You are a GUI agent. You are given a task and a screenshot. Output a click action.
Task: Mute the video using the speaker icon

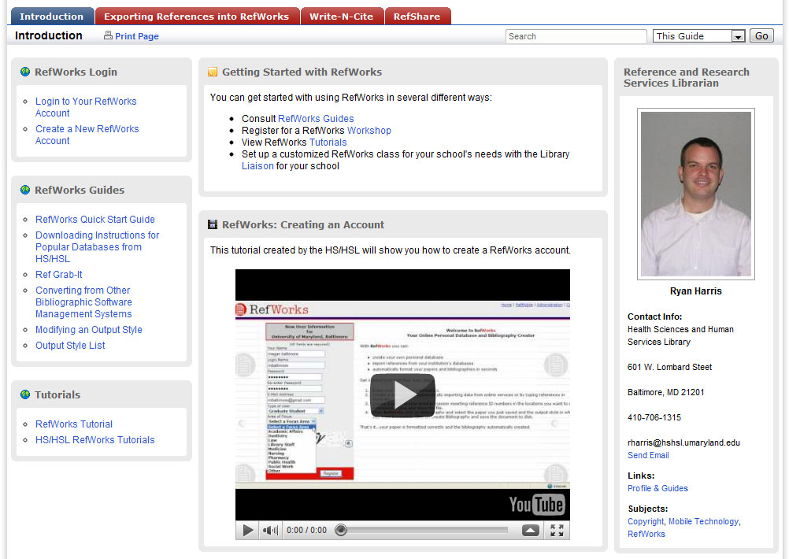tap(270, 531)
